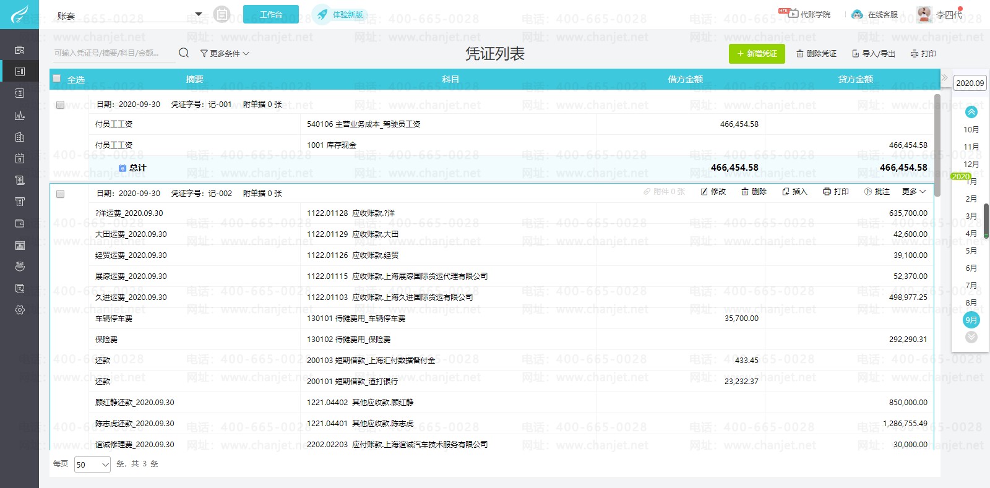The height and width of the screenshot is (488, 990).
Task: Check the voucher 记-001 checkbox
Action: click(61, 105)
